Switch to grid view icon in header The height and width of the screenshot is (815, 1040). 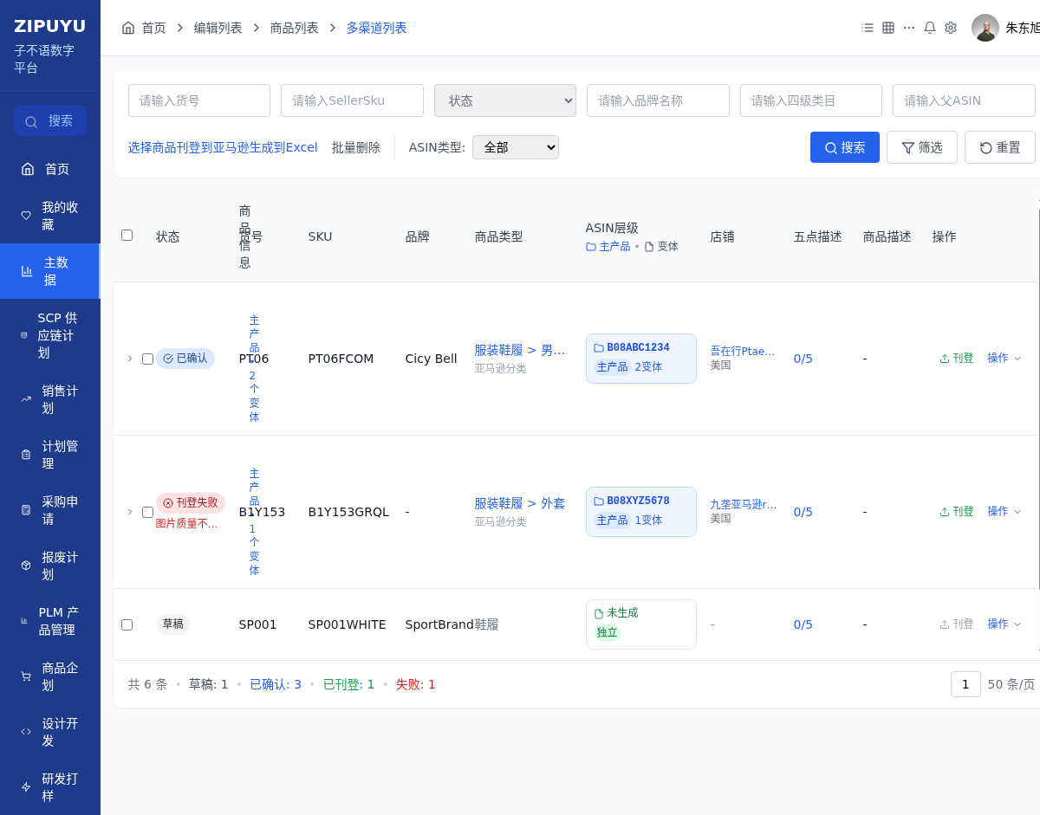(x=888, y=28)
